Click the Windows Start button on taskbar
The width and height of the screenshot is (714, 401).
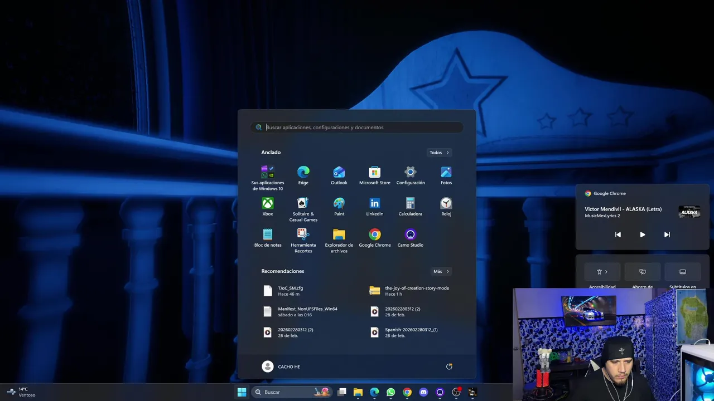click(x=242, y=392)
